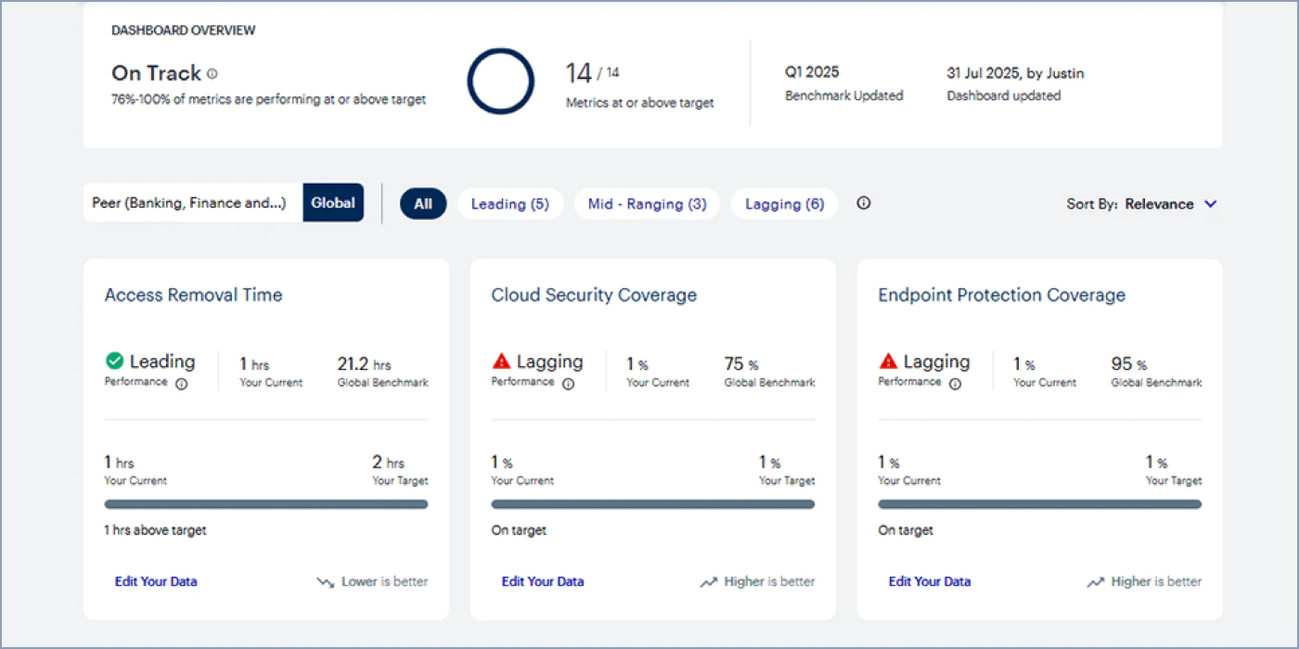
Task: Open Performance info icon on Endpoint Protection Coverage
Action: point(956,384)
